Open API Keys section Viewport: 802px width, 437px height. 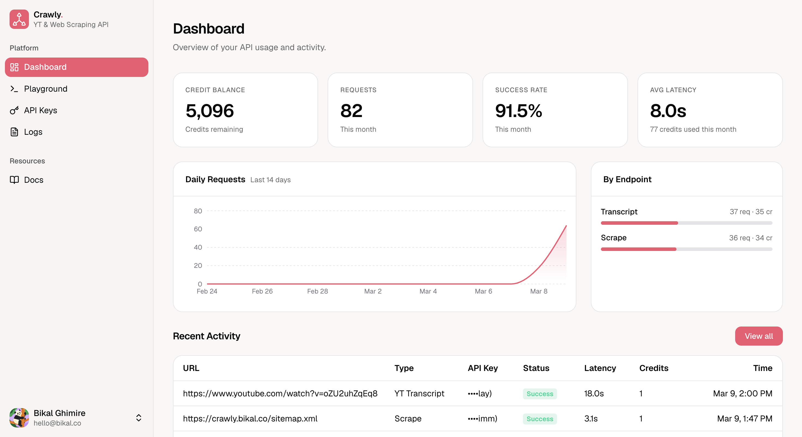(x=40, y=110)
